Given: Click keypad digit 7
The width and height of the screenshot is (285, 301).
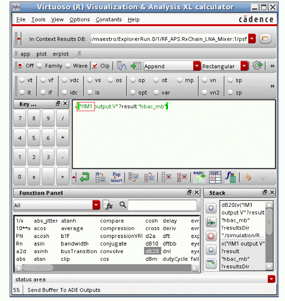Looking at the screenshot, I should [20, 118].
